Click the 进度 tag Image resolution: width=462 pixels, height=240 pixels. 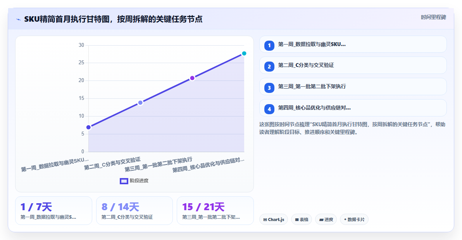click(326, 219)
